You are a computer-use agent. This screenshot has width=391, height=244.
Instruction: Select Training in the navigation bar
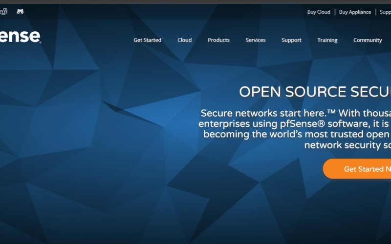point(327,40)
